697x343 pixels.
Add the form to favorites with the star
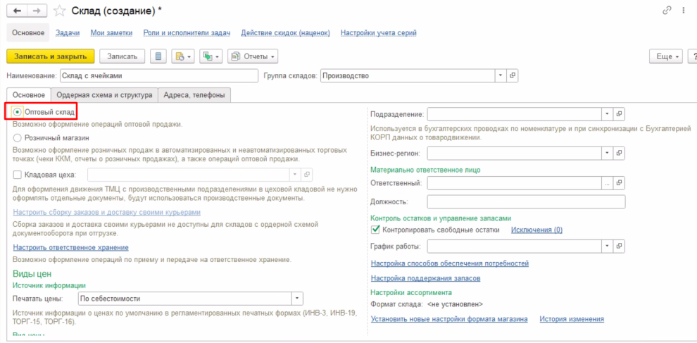(x=60, y=11)
